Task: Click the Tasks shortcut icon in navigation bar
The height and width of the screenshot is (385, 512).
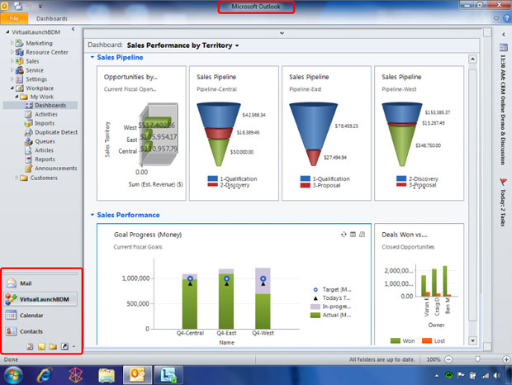Action: (x=30, y=346)
